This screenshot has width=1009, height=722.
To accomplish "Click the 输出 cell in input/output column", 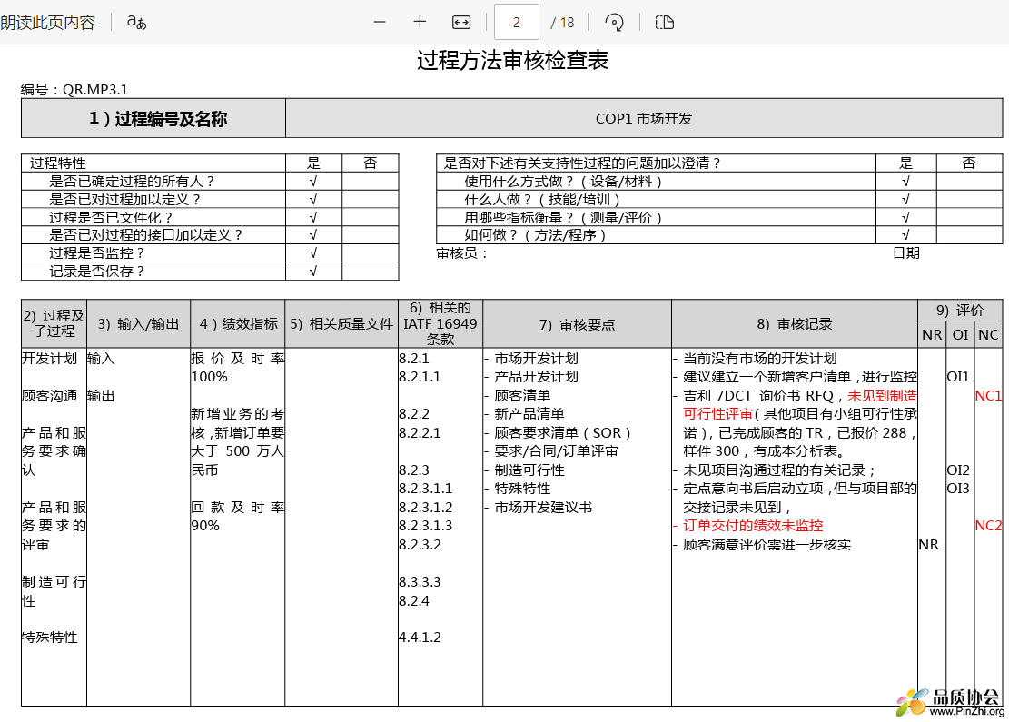I will coord(101,396).
